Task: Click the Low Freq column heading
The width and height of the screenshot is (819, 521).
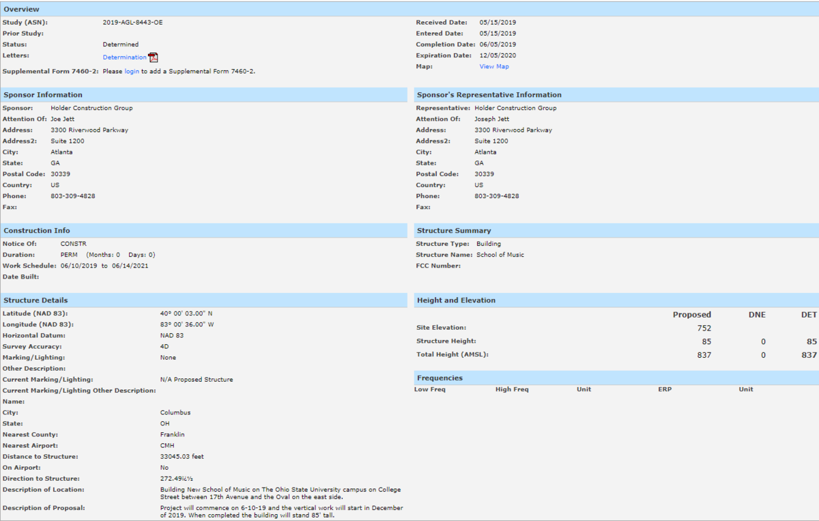Action: [430, 389]
